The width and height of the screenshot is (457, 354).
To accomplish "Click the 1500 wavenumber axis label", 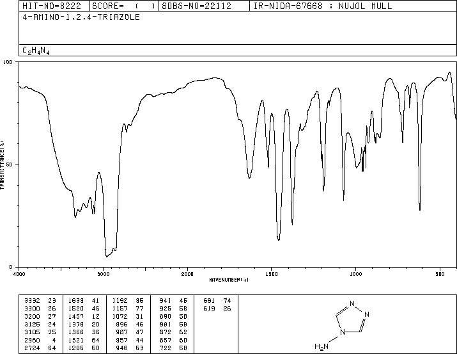I will pos(272,274).
